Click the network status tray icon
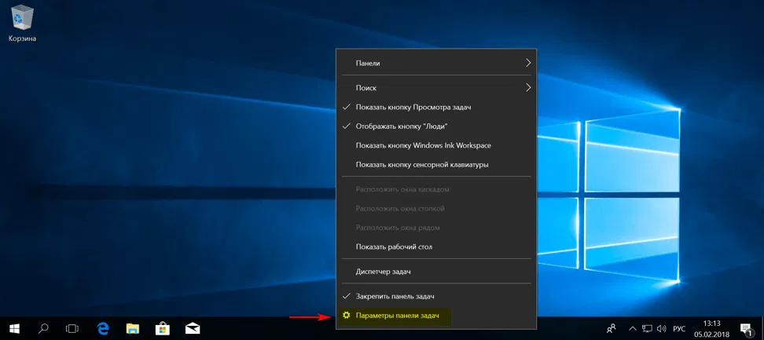The image size is (764, 340). tap(648, 328)
